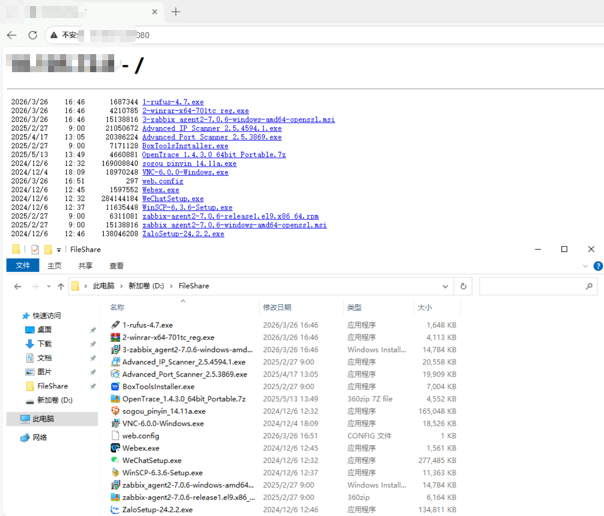Select the VNC-6.0.0-Windows.exe file icon
This screenshot has height=516, width=604.
tap(115, 423)
